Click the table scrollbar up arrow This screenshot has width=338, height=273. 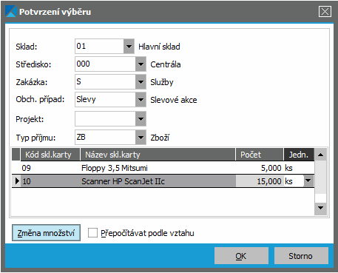tap(320, 155)
